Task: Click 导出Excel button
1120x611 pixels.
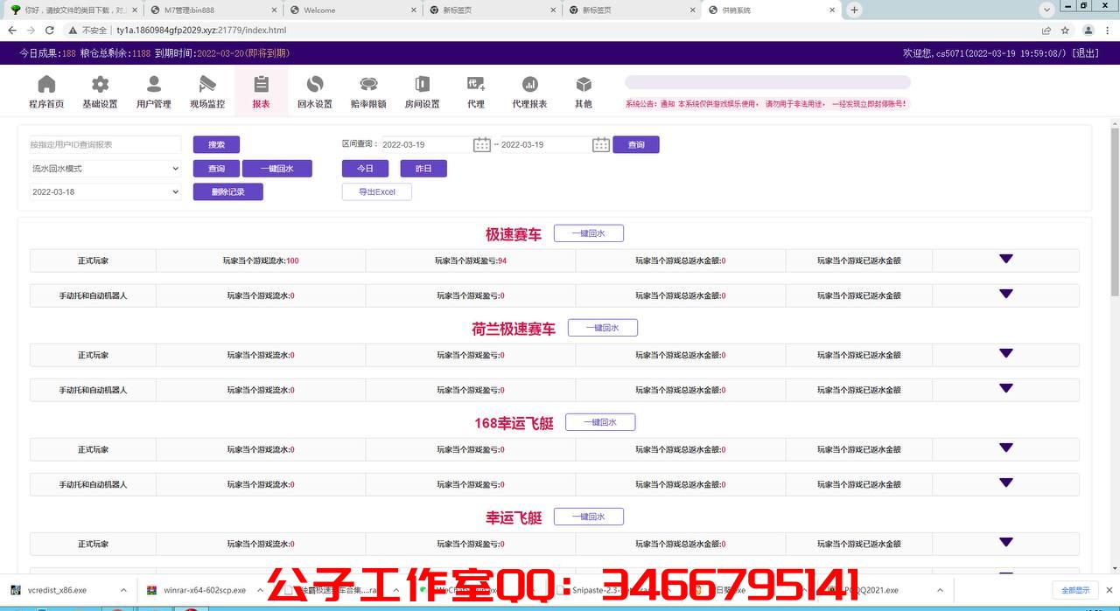Action: coord(377,191)
